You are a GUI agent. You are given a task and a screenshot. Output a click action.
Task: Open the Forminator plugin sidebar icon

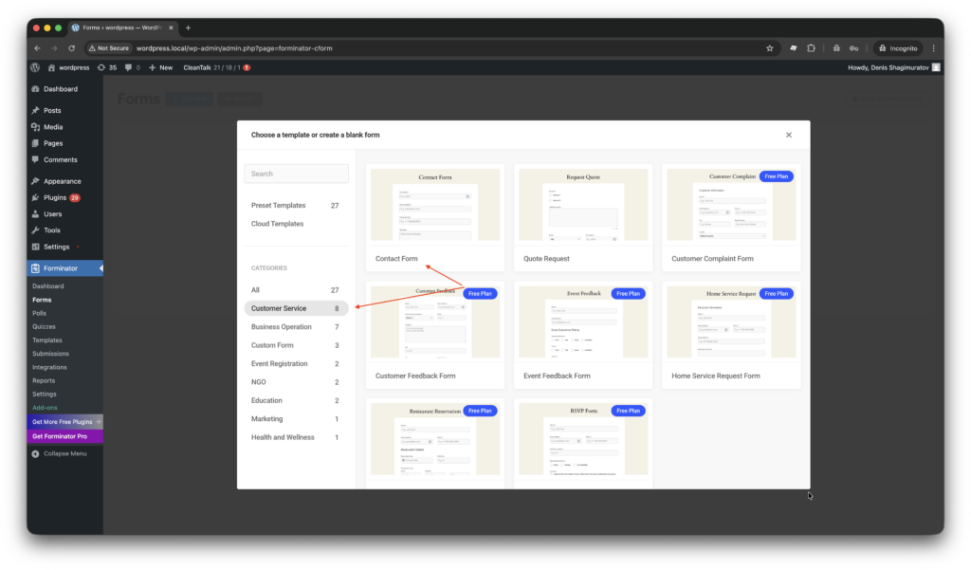coord(35,267)
